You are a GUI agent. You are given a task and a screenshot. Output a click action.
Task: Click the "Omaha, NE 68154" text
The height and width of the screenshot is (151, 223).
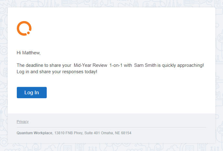coord(116,133)
